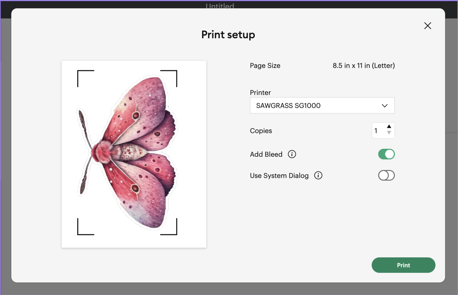Show info about Use System Dialog

pos(318,175)
